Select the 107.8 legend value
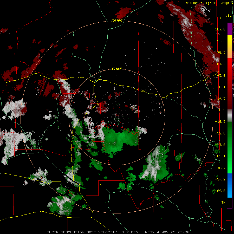Screen dimensions: 234x234 pyautogui.click(x=220, y=29)
